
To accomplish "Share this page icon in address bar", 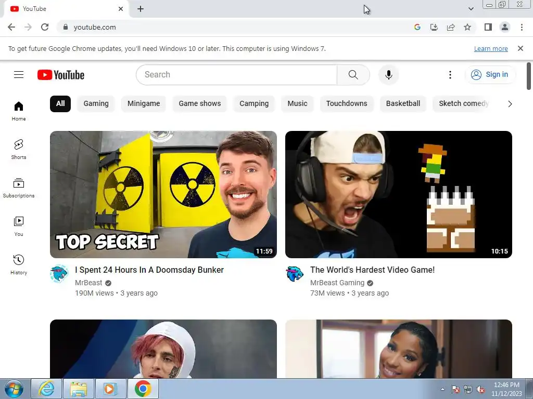I will (451, 27).
